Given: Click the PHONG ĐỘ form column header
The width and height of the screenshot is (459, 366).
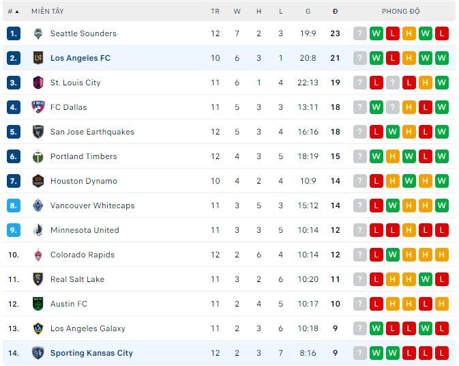Looking at the screenshot, I should [400, 12].
